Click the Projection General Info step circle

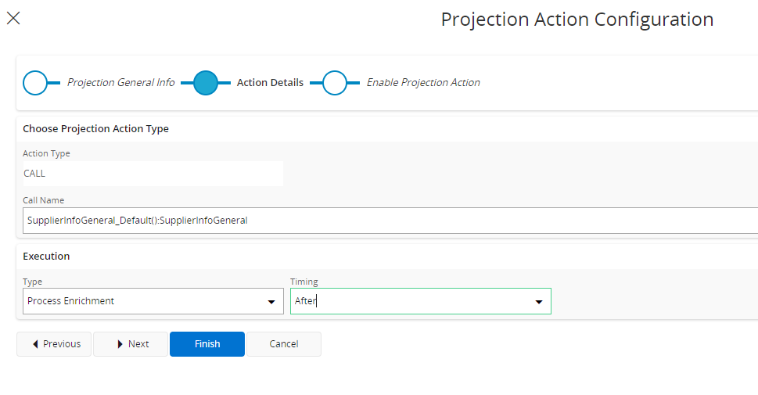pos(35,83)
